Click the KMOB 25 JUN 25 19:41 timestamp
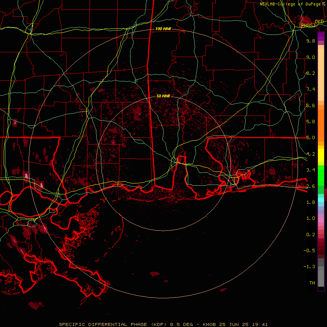327x327 pixels. tap(235, 324)
